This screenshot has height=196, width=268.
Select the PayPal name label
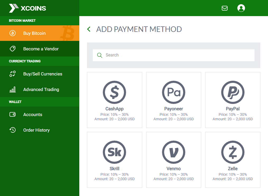233,109
